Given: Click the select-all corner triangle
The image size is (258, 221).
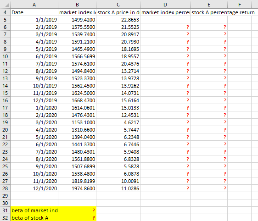Looking at the screenshot, I should coord(6,5).
